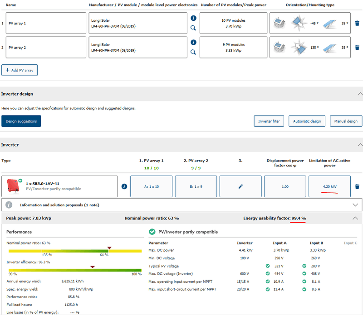Collapse the Peak power summary panel
Screen dimensions: 363x315
[x=355, y=218]
